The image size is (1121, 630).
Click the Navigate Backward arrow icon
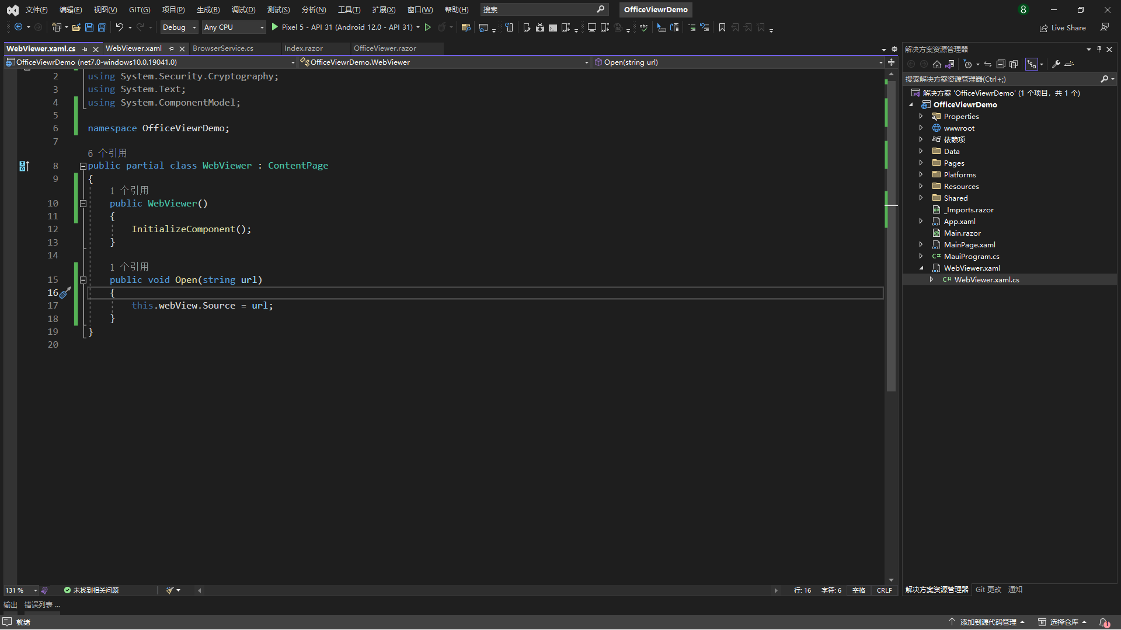19,27
